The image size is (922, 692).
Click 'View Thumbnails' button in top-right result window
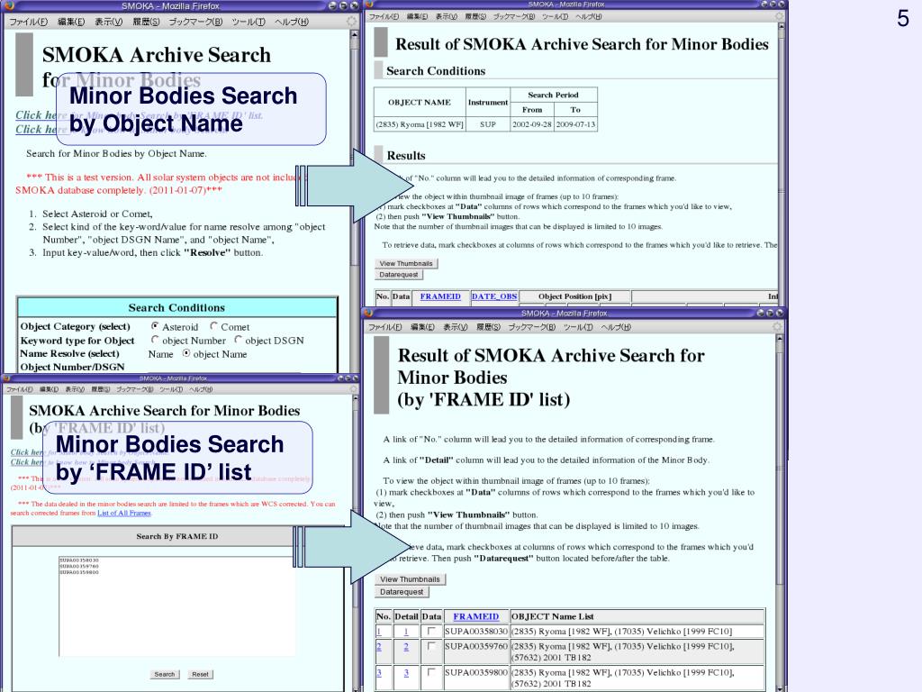tap(406, 264)
